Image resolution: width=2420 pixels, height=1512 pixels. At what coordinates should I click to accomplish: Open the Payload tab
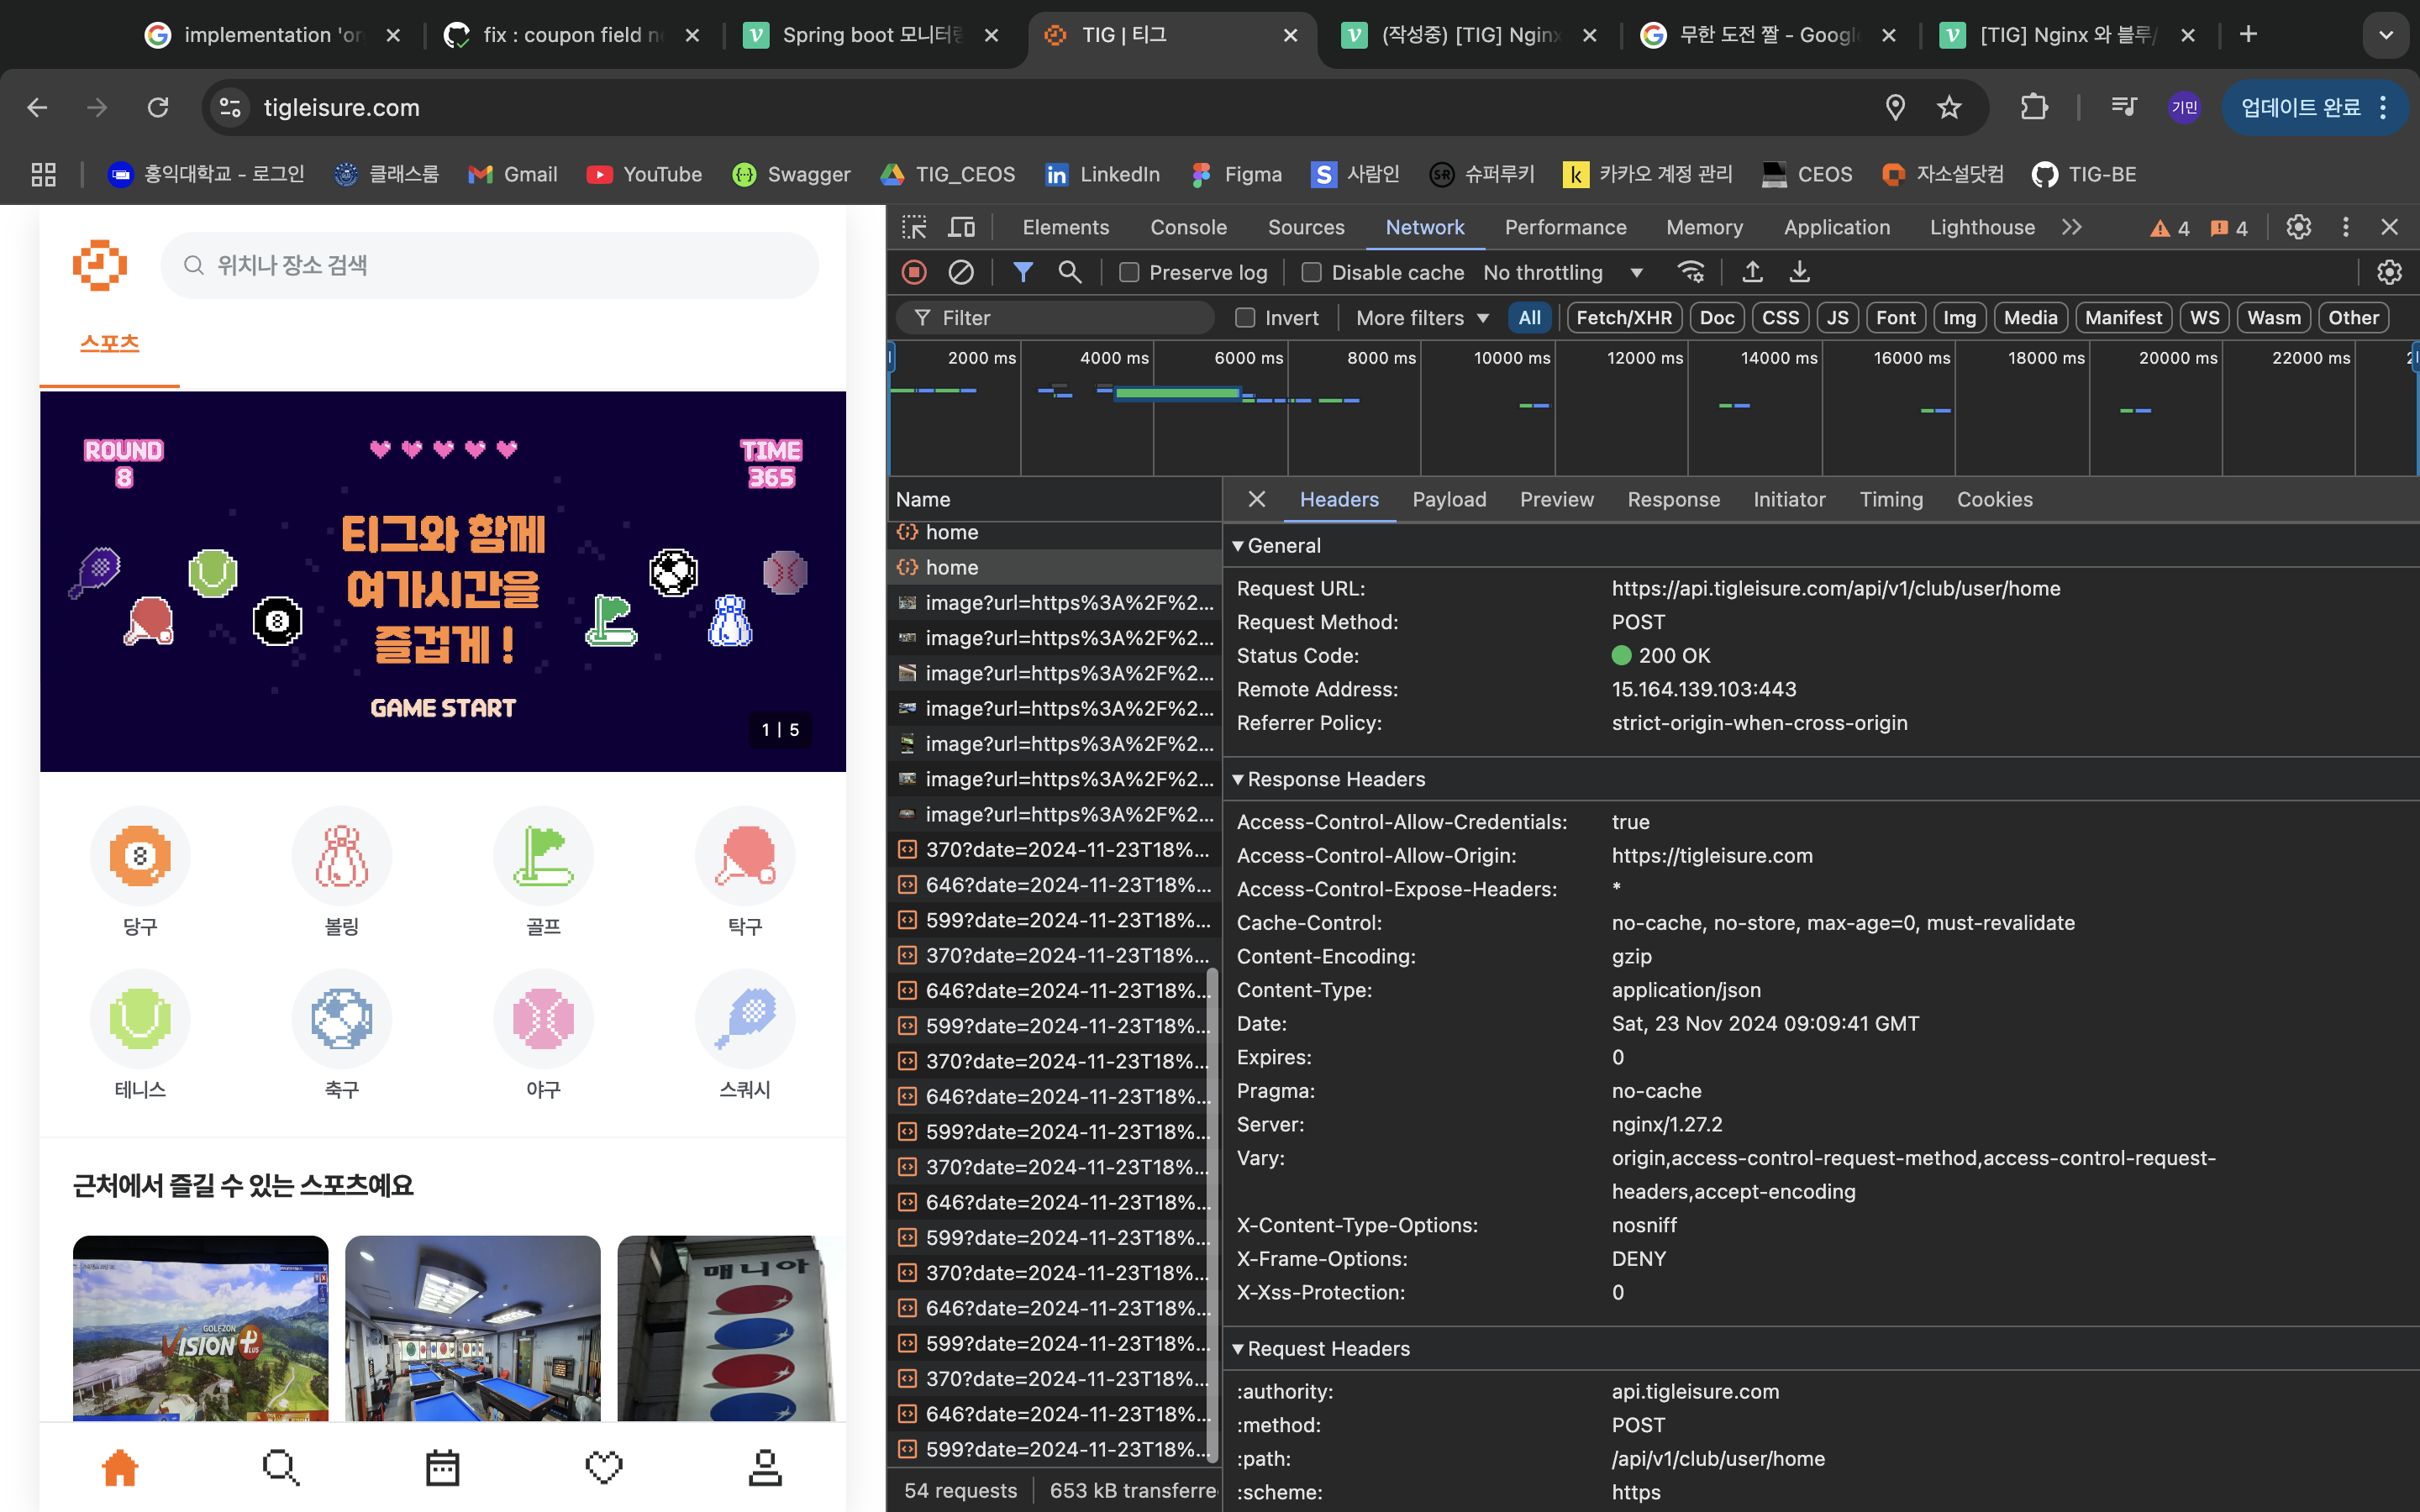click(1448, 499)
